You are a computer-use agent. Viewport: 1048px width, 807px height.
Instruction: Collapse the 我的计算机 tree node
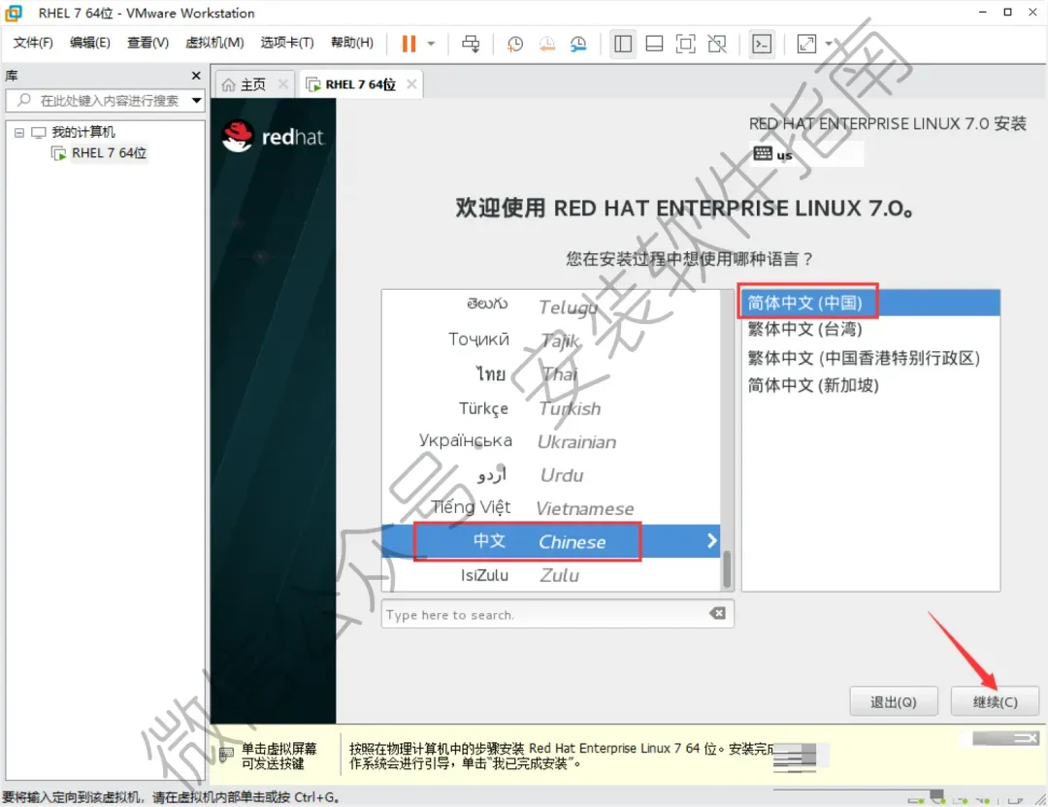tap(19, 132)
